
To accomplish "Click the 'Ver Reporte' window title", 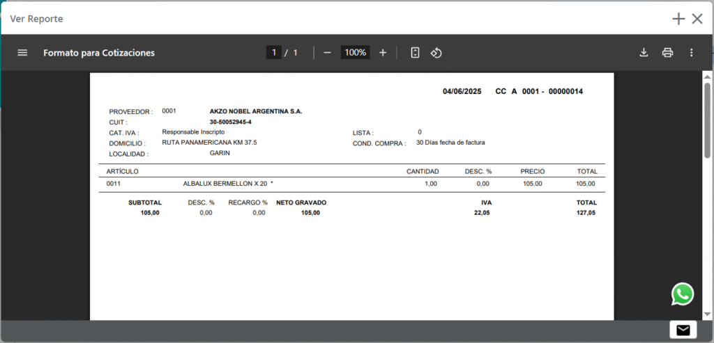I will 36,19.
